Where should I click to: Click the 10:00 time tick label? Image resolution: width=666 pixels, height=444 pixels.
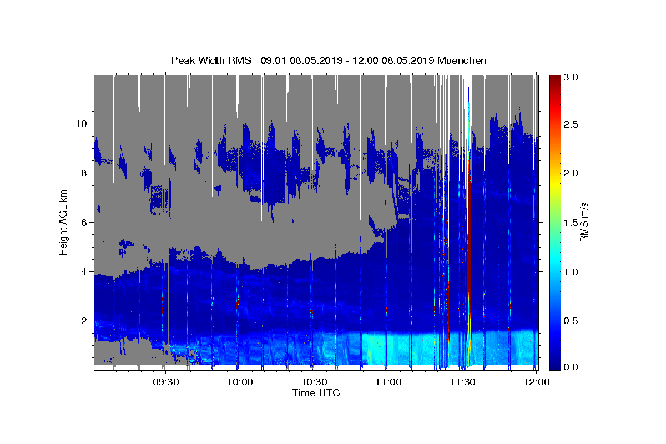240,382
